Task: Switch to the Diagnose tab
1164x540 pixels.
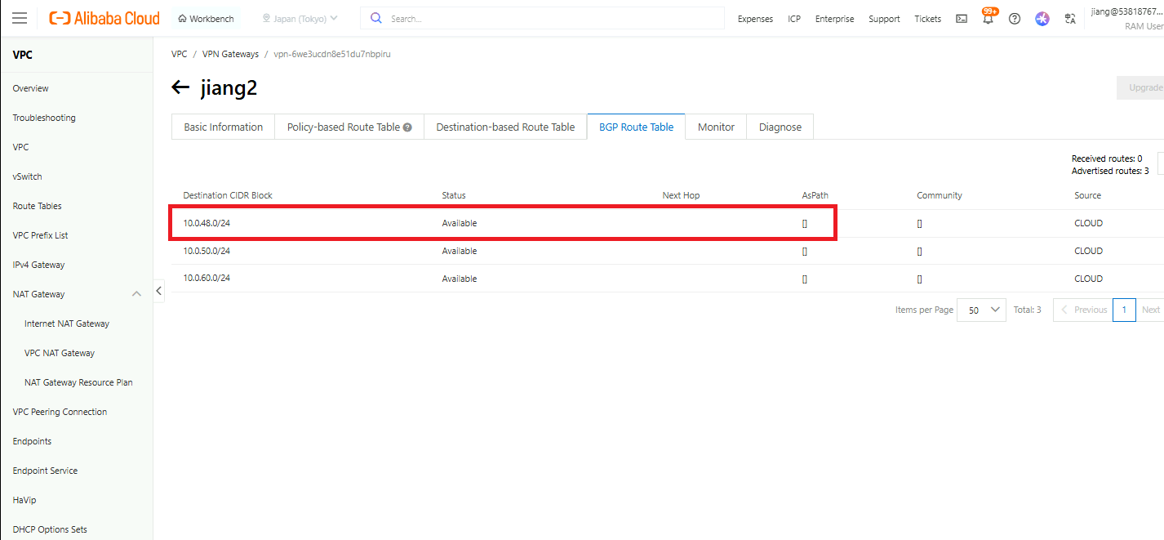Action: pyautogui.click(x=780, y=127)
